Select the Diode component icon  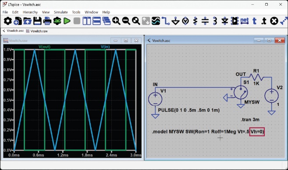224,21
